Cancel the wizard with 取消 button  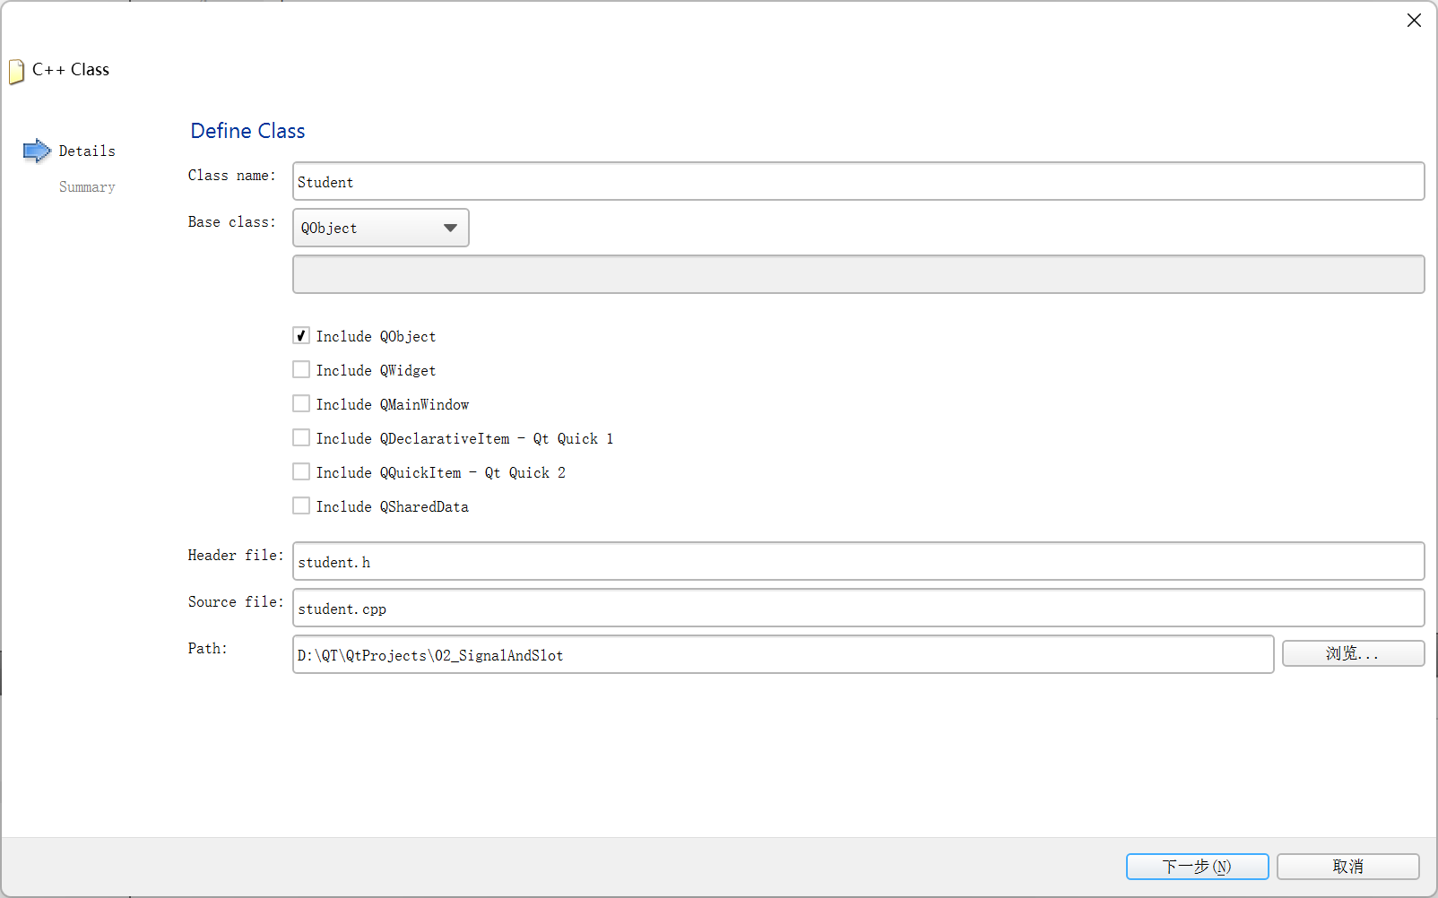click(1347, 867)
